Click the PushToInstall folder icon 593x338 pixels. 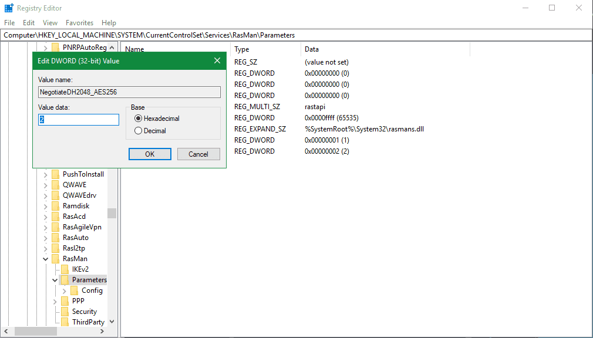tap(55, 174)
